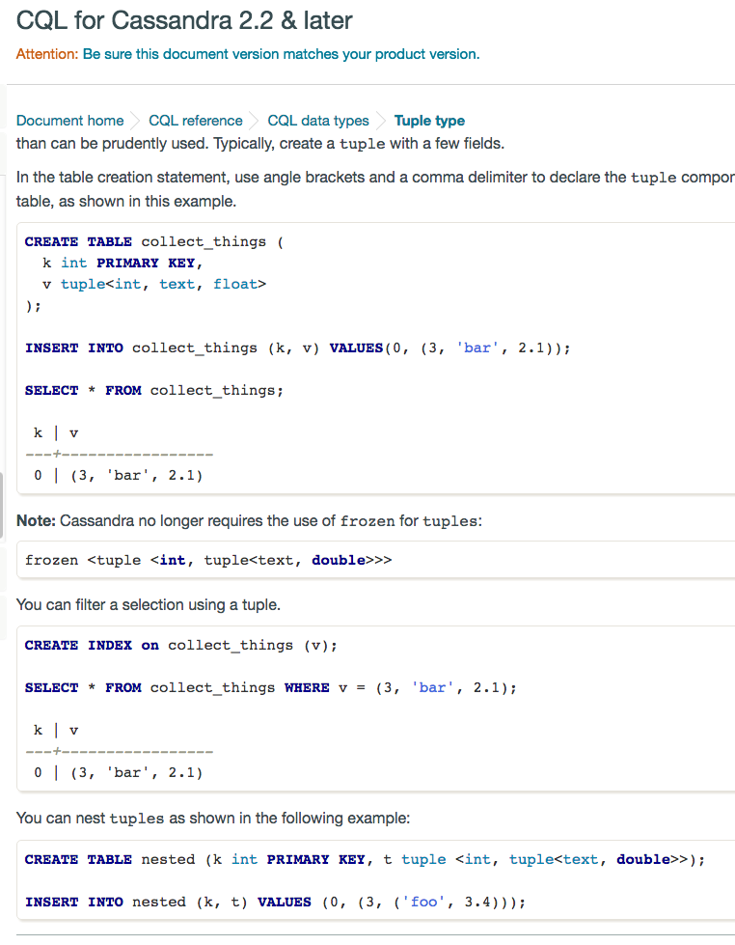735x945 pixels.
Task: Click the 'k int PRIMARY KEY,' code line
Action: pos(122,263)
